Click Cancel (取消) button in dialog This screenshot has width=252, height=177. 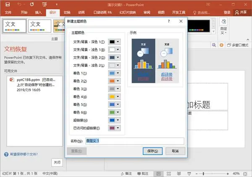pos(175,151)
